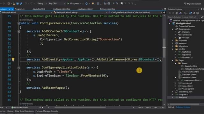Open the open-documents list dropdown arrow

[162, 9]
